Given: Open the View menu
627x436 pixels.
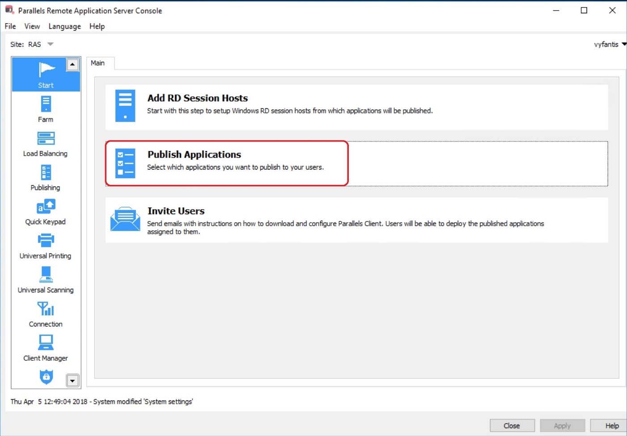Looking at the screenshot, I should (32, 26).
